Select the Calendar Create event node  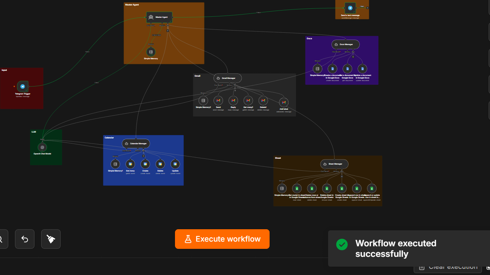(x=145, y=164)
